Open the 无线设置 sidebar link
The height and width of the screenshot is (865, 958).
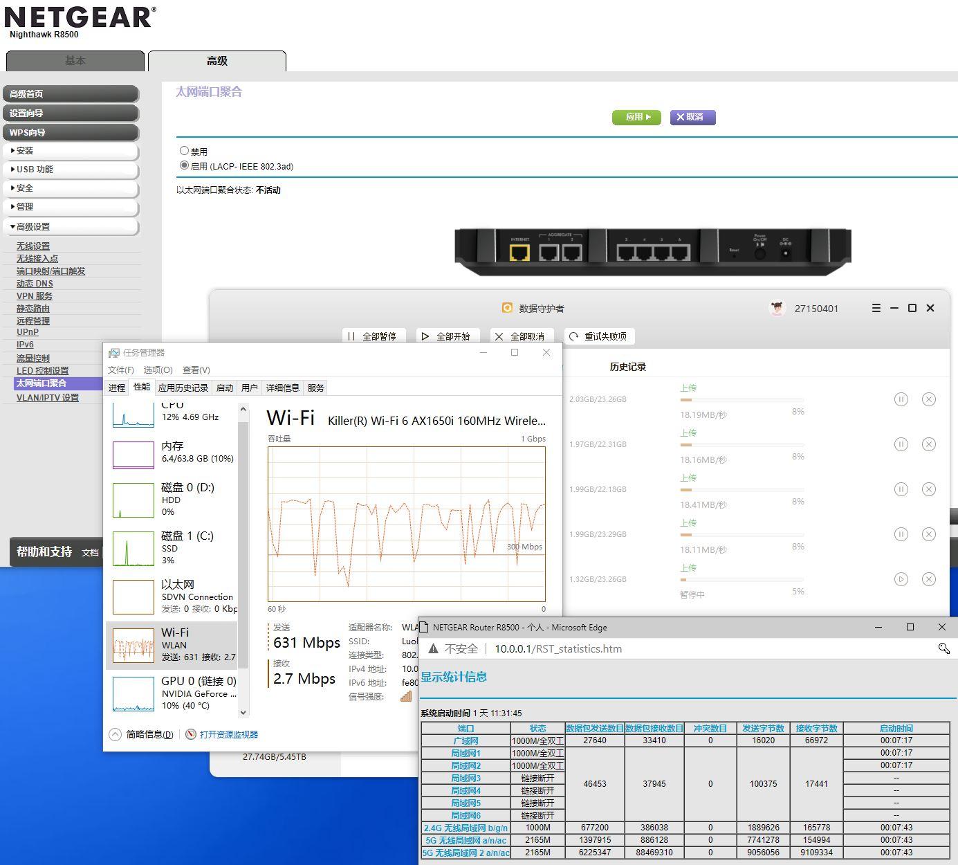pyautogui.click(x=33, y=246)
